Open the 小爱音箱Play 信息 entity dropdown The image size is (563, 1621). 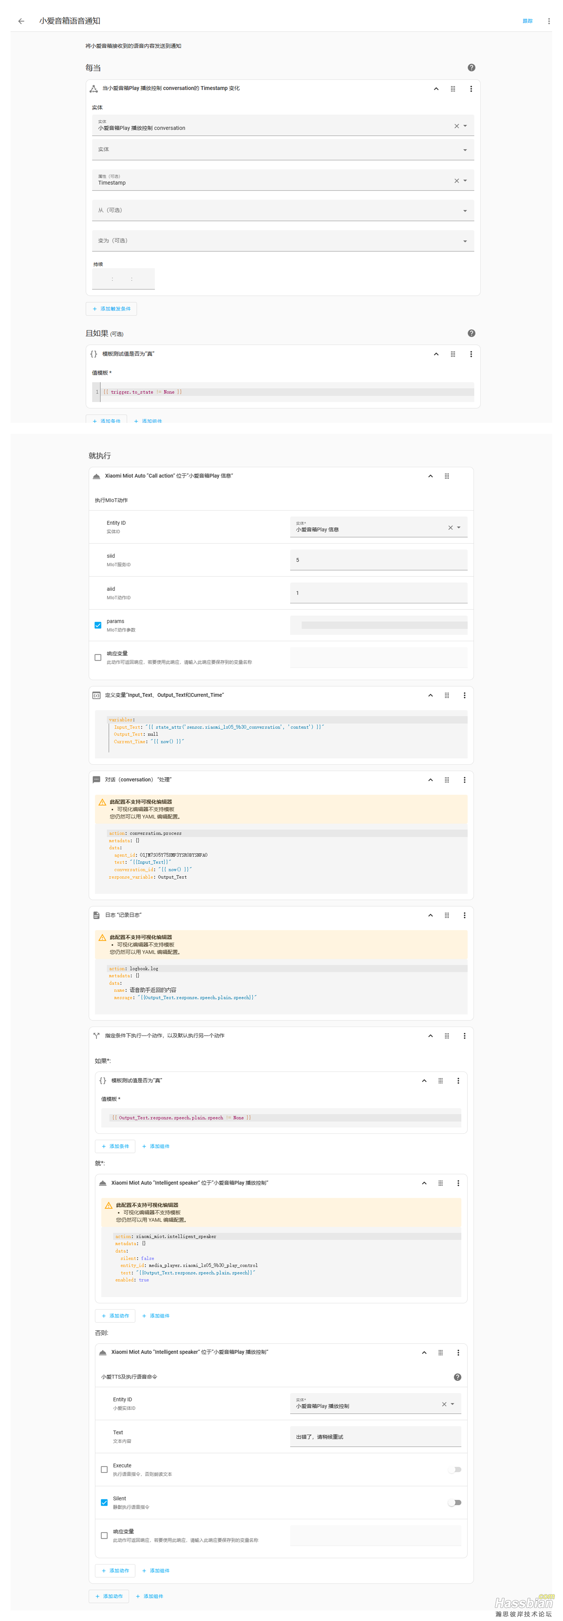pos(459,527)
